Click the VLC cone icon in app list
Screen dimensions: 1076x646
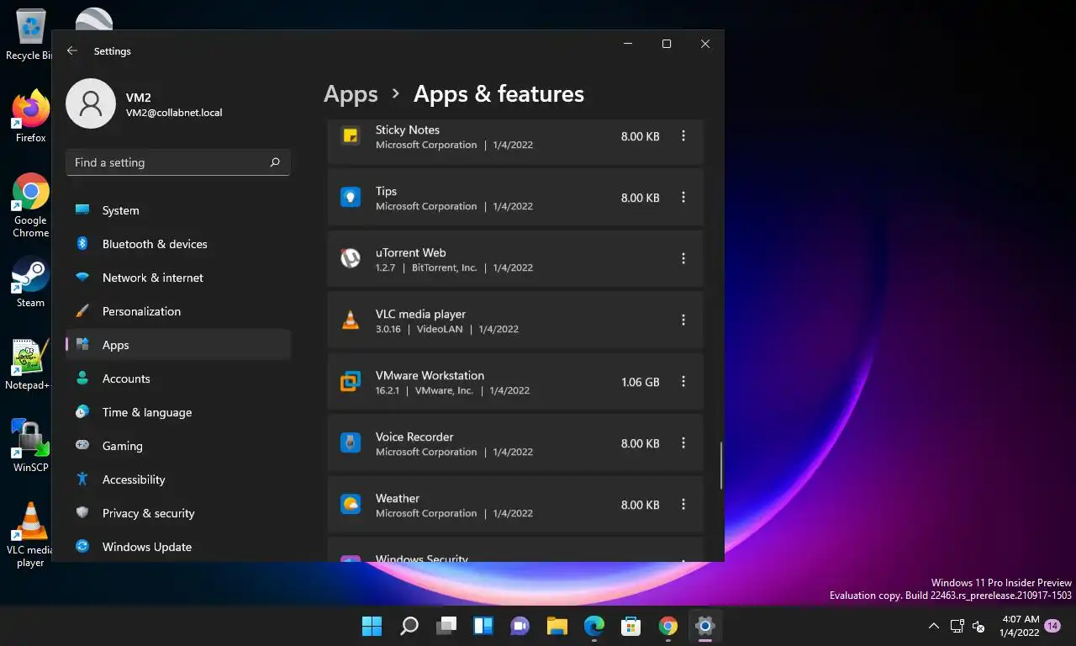[351, 320]
